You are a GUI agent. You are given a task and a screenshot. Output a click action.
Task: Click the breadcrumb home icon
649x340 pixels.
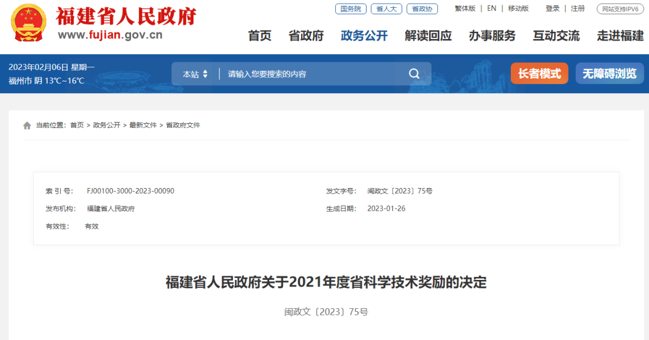27,126
